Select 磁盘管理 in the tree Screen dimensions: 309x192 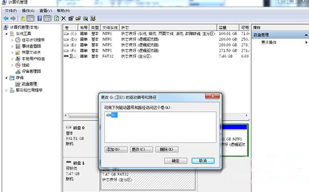(29, 84)
